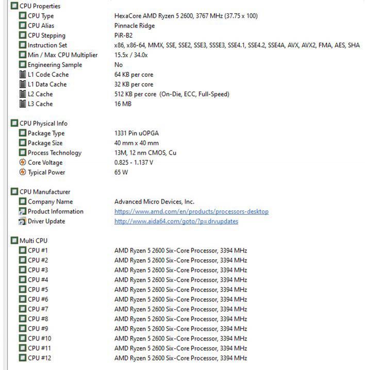The height and width of the screenshot is (370, 365).
Task: Click the icon beside Package Type
Action: 23,133
